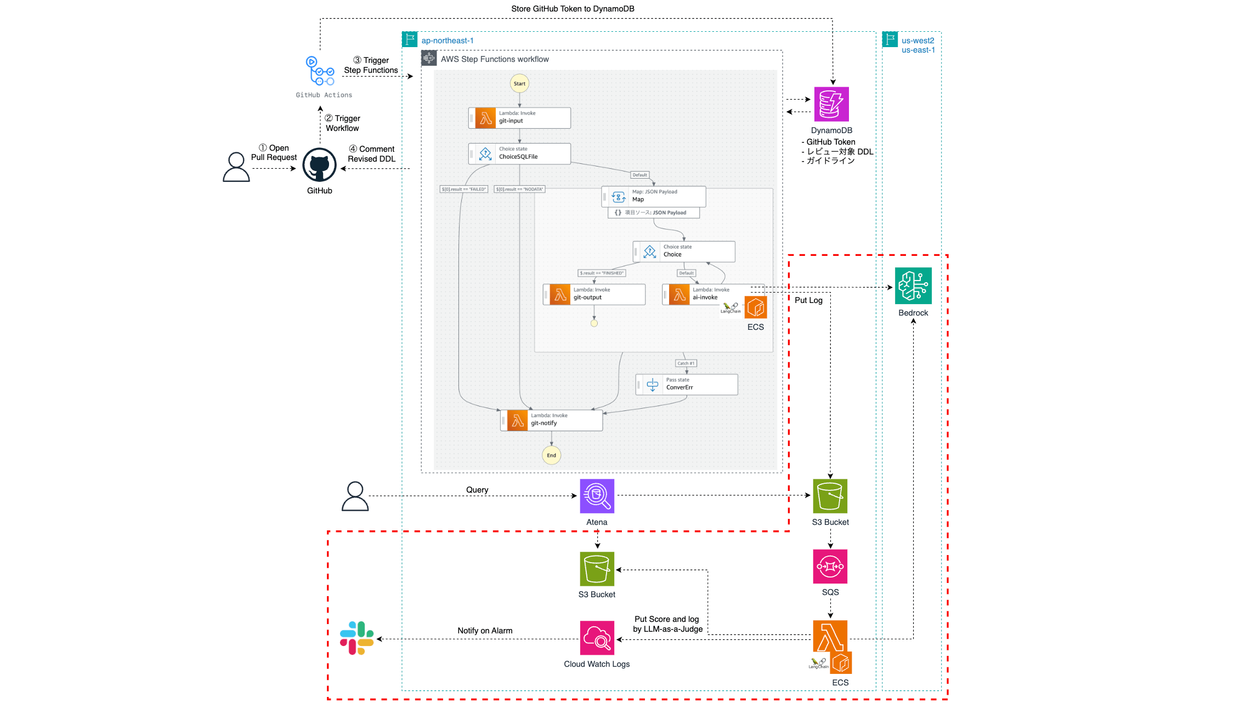Click the Trigger Step Functions label

click(371, 65)
